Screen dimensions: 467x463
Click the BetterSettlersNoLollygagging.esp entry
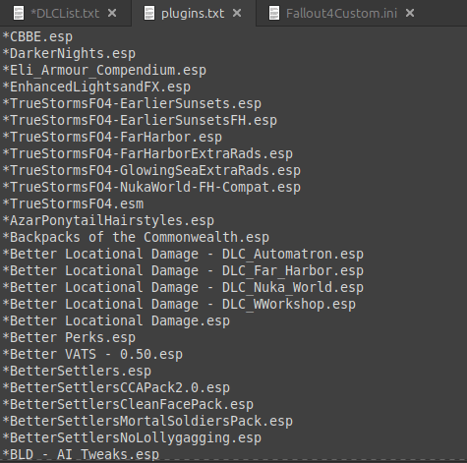click(132, 437)
